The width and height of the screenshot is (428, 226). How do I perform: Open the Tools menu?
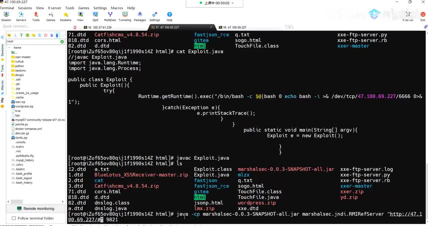pos(70,8)
